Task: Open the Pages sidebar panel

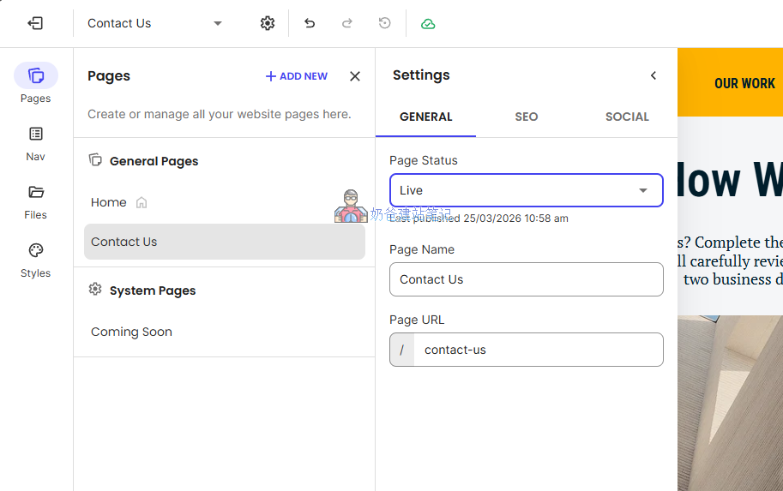Action: [x=36, y=83]
